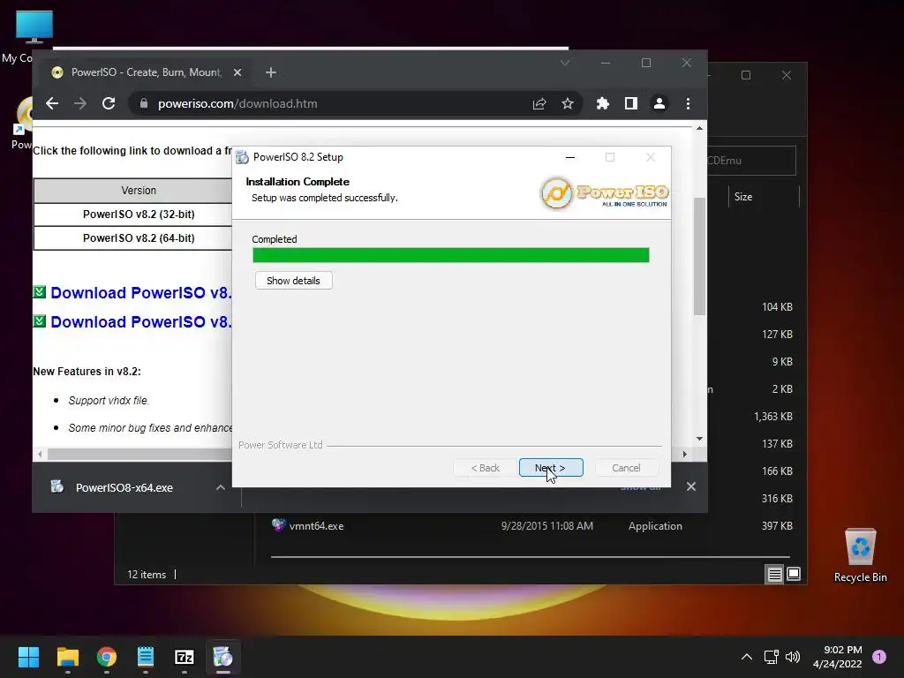Viewport: 904px width, 678px height.
Task: Show hidden tray icons chevron
Action: [x=747, y=657]
